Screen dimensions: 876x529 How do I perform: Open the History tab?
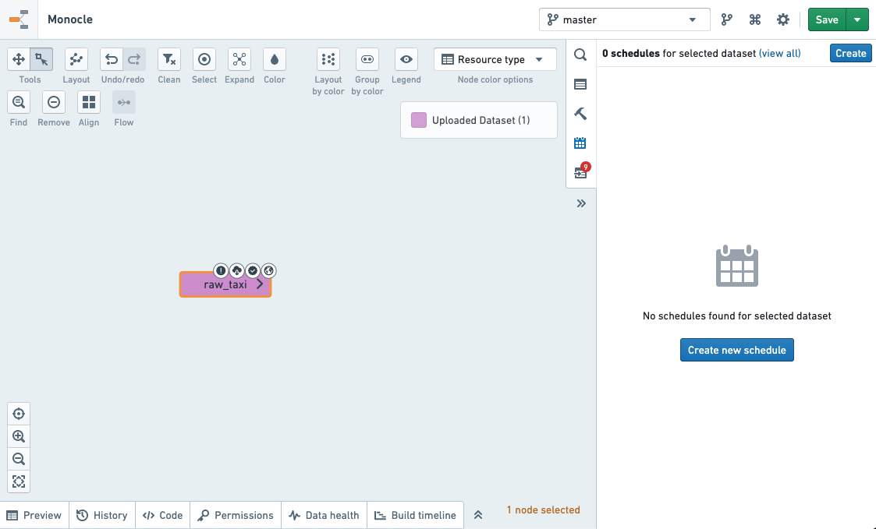tap(102, 515)
